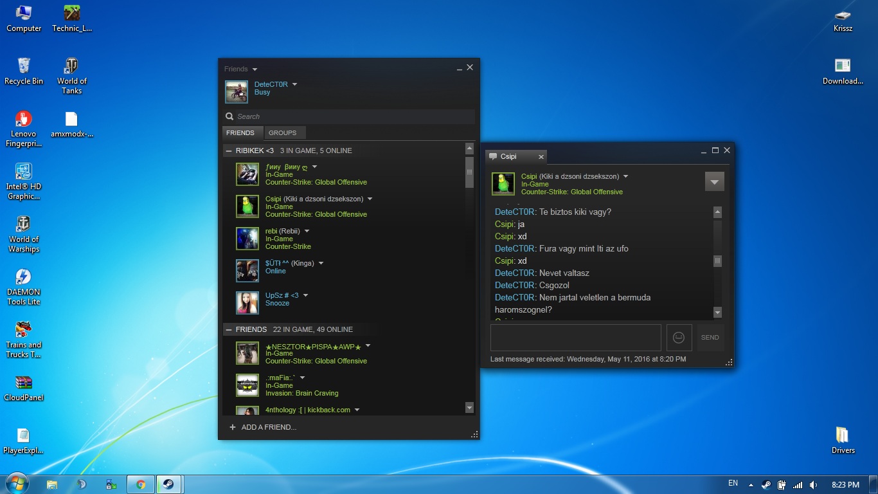Viewport: 878px width, 494px height.
Task: Open Chrome from the taskbar
Action: point(141,484)
